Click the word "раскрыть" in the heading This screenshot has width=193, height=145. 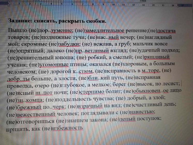tap(71, 21)
